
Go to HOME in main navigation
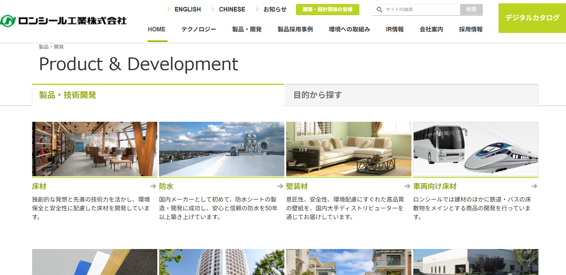coord(157,29)
